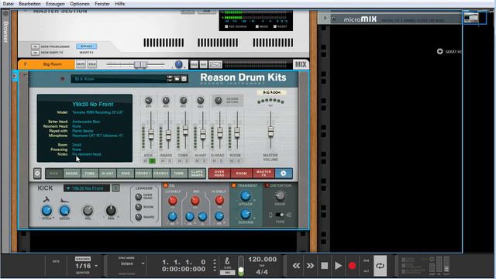Select the Ride drum tab
Screen dimensions: 496x279
click(126, 174)
